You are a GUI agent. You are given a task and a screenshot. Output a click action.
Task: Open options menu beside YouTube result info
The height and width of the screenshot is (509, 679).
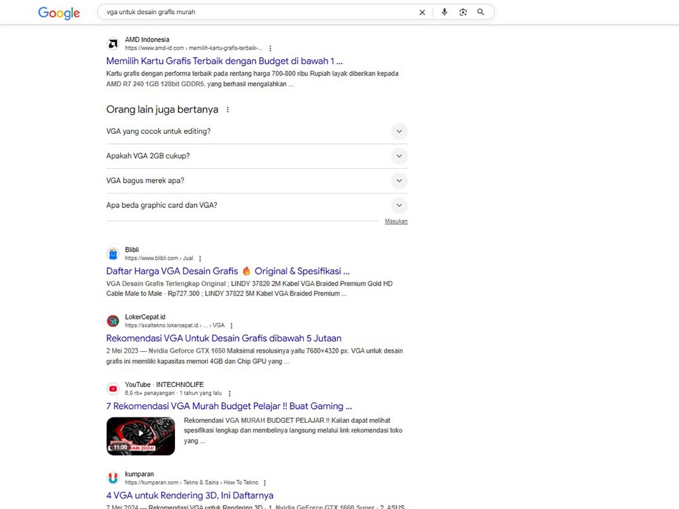tap(229, 394)
